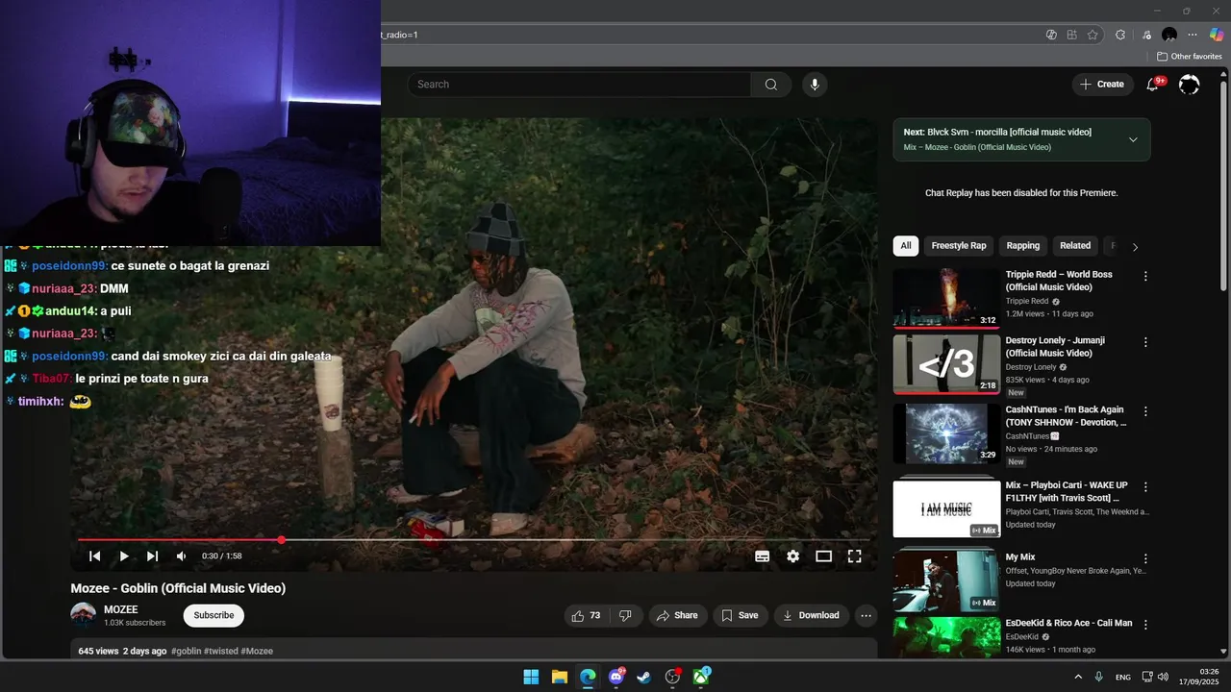
Task: Open options for Playboi Carti mix
Action: pyautogui.click(x=1145, y=487)
